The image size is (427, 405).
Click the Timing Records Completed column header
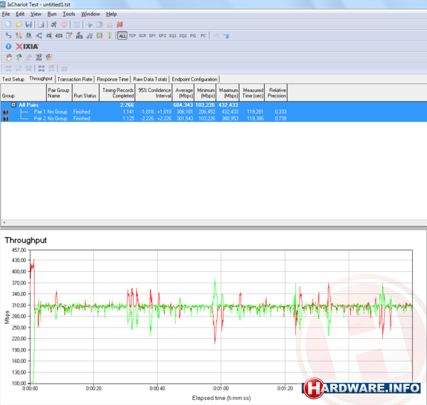pos(117,93)
